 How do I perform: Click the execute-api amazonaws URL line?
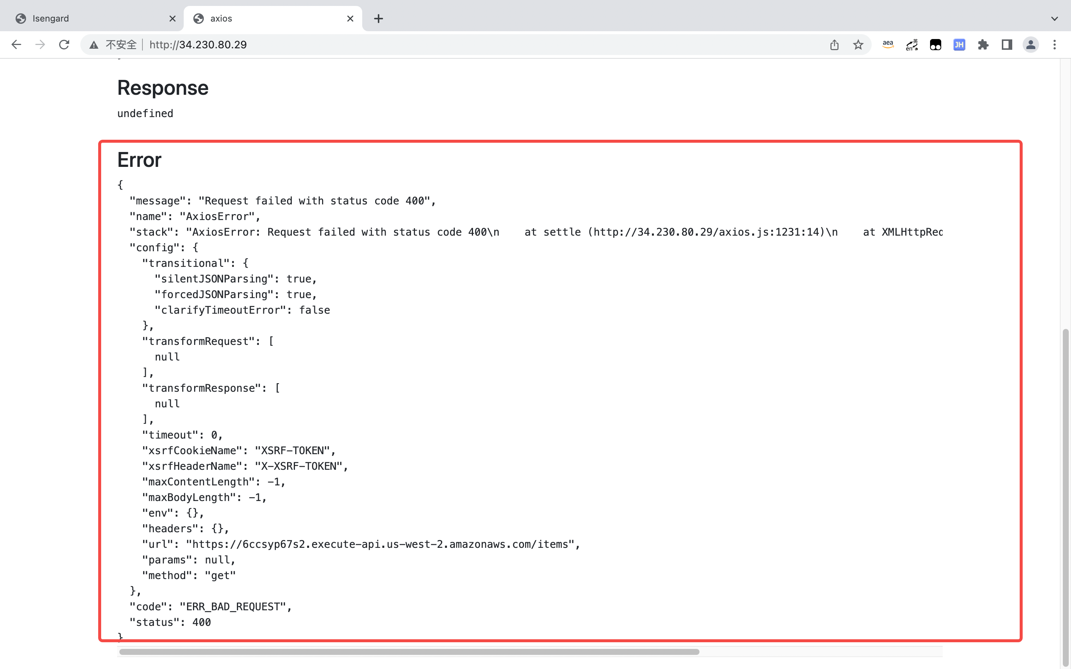[361, 544]
